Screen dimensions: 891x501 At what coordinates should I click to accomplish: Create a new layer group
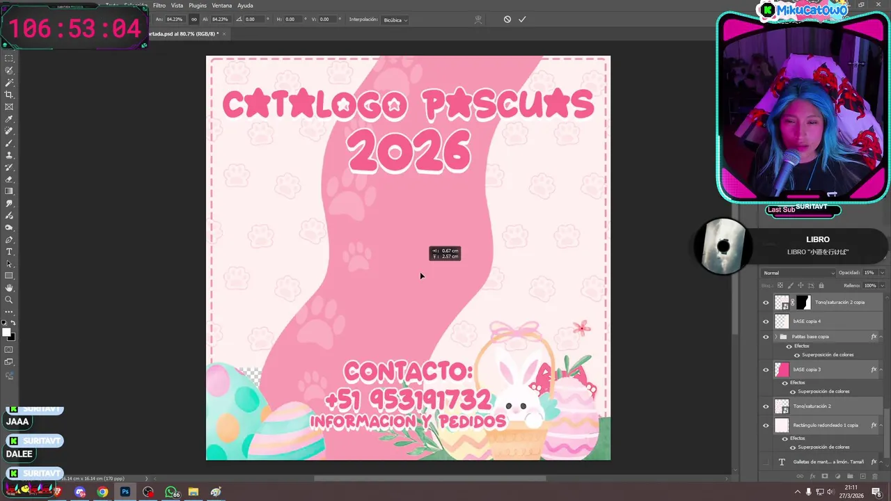click(x=850, y=476)
